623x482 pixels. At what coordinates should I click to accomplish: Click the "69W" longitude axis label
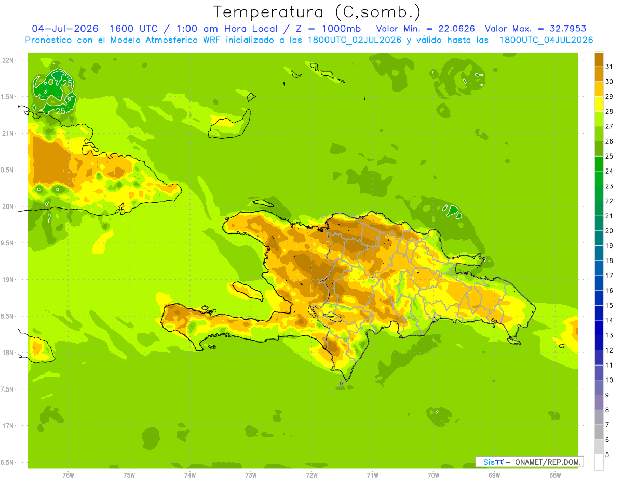[x=494, y=475]
